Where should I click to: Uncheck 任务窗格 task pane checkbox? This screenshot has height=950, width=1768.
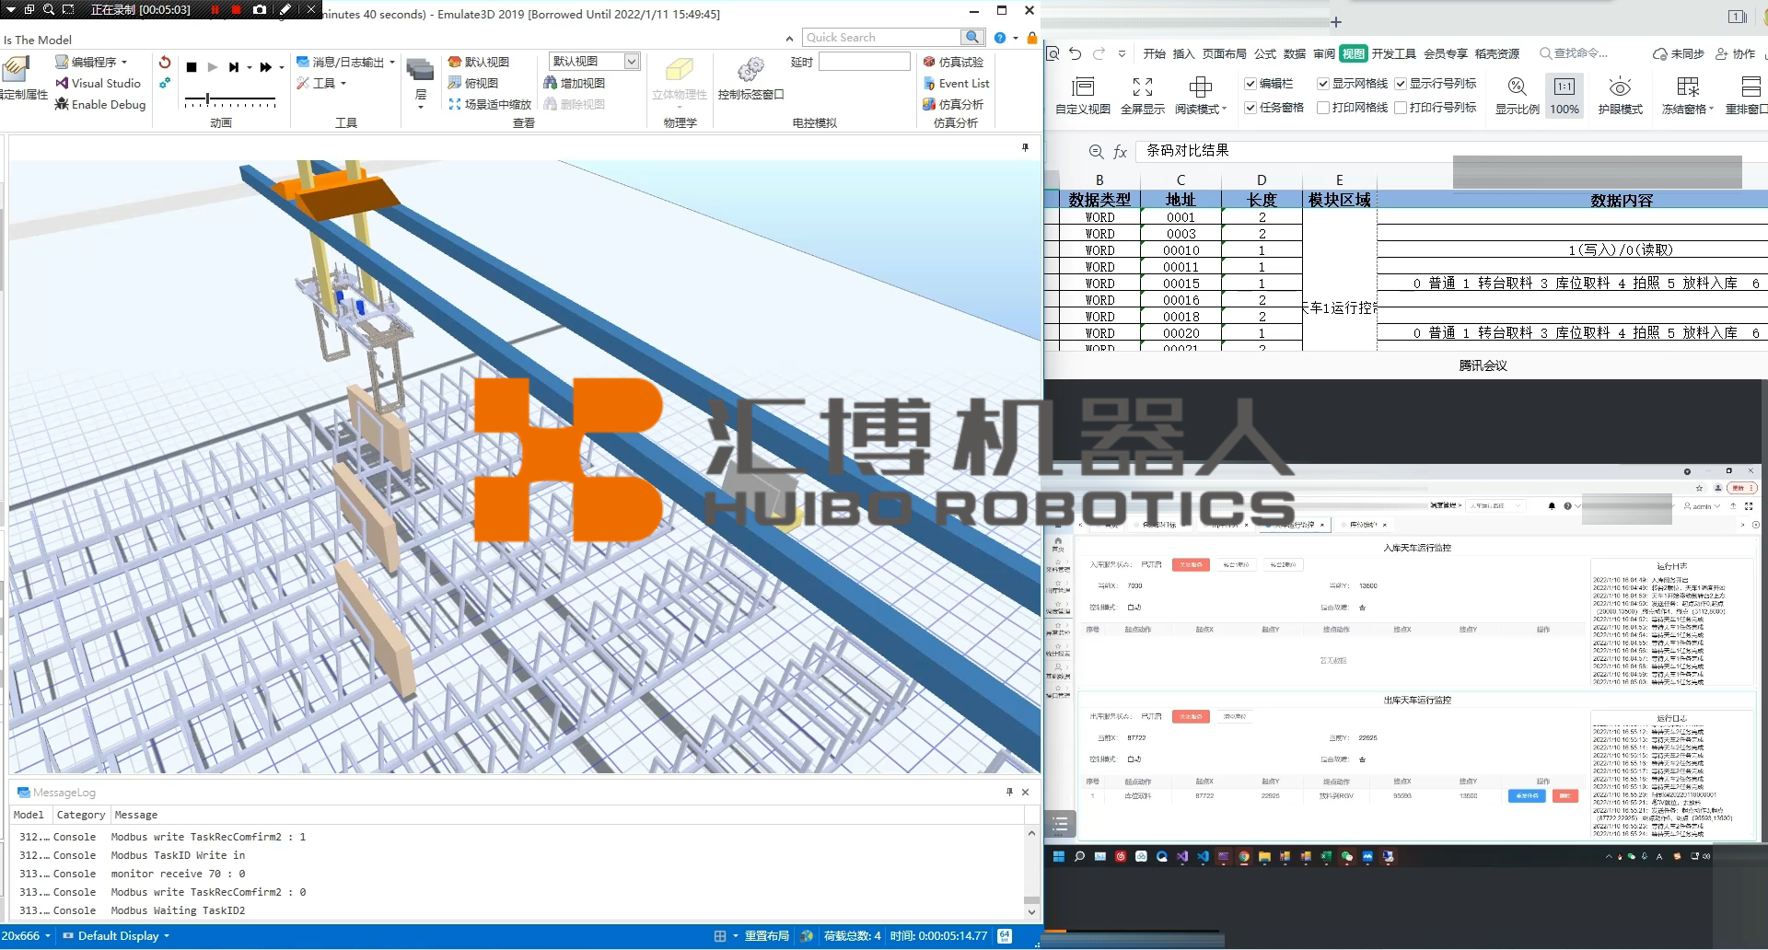pos(1250,108)
